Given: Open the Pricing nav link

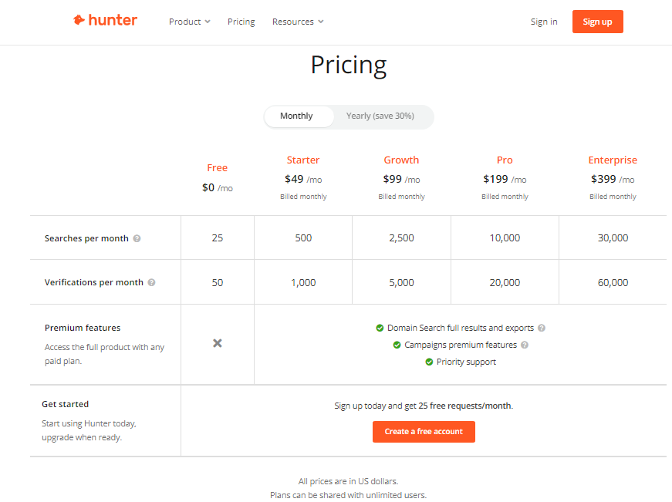Looking at the screenshot, I should click(x=241, y=22).
